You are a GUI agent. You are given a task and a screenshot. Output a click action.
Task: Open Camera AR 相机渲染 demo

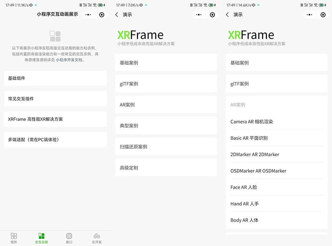(277, 122)
